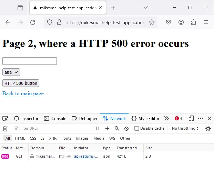Filter requests by WS

112,138
